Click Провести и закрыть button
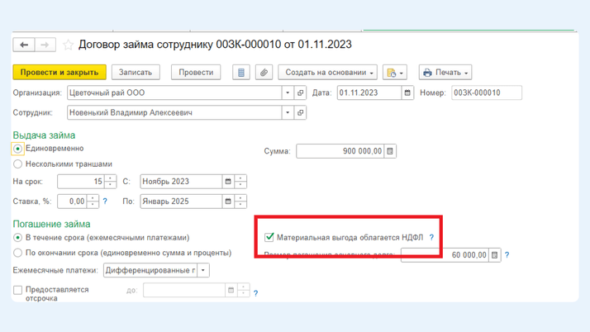 click(x=59, y=72)
